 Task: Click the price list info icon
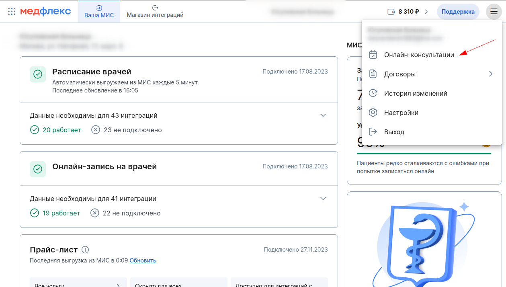(85, 250)
